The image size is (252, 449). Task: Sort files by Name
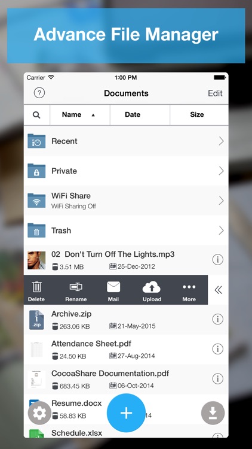click(x=72, y=114)
